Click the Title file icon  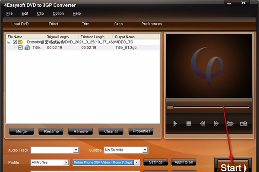27,48
